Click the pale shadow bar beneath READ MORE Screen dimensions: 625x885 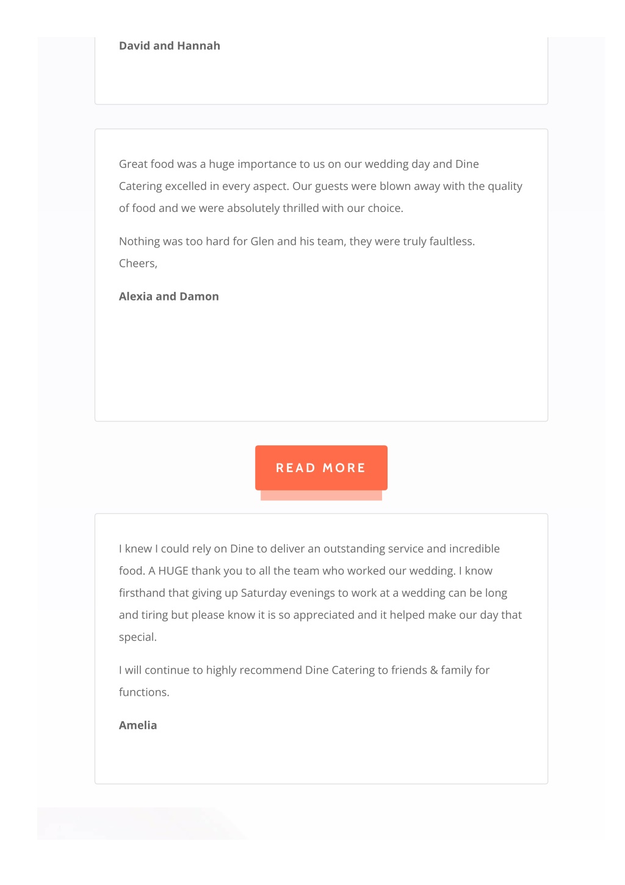click(321, 495)
